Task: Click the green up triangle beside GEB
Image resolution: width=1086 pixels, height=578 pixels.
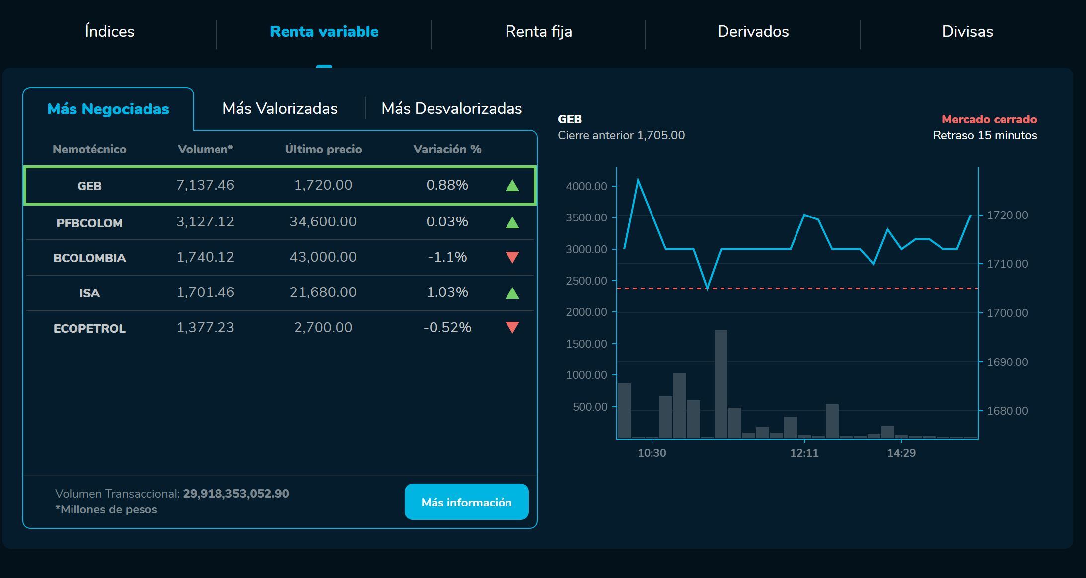Action: point(512,185)
